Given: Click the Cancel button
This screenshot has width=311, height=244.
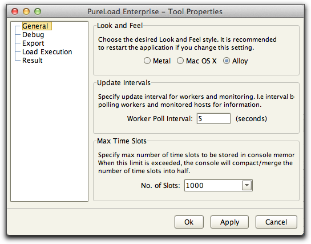Looking at the screenshot, I should (x=276, y=222).
